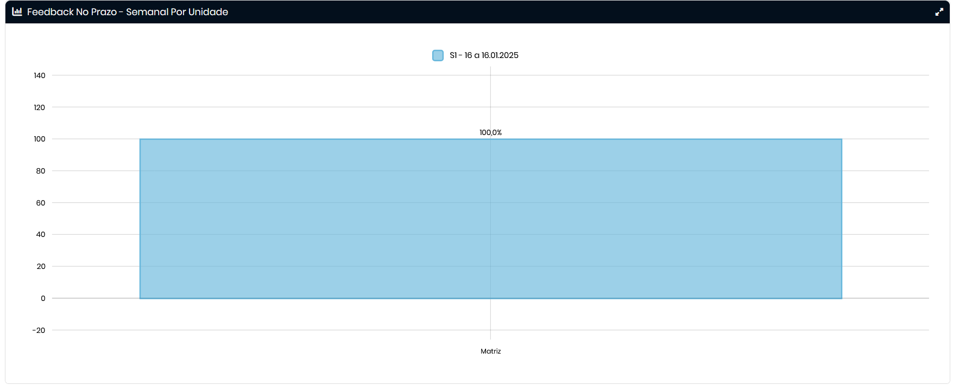Click the 0 y-axis label

[43, 298]
